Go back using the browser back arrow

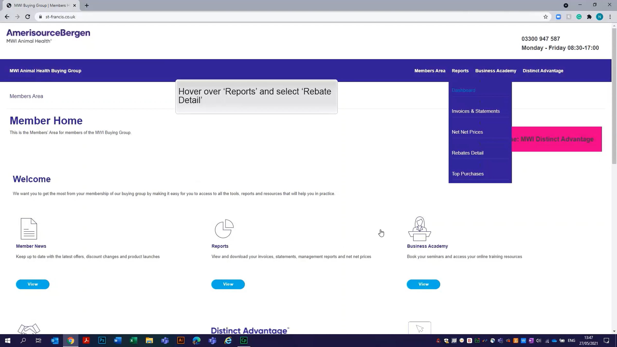point(7,17)
